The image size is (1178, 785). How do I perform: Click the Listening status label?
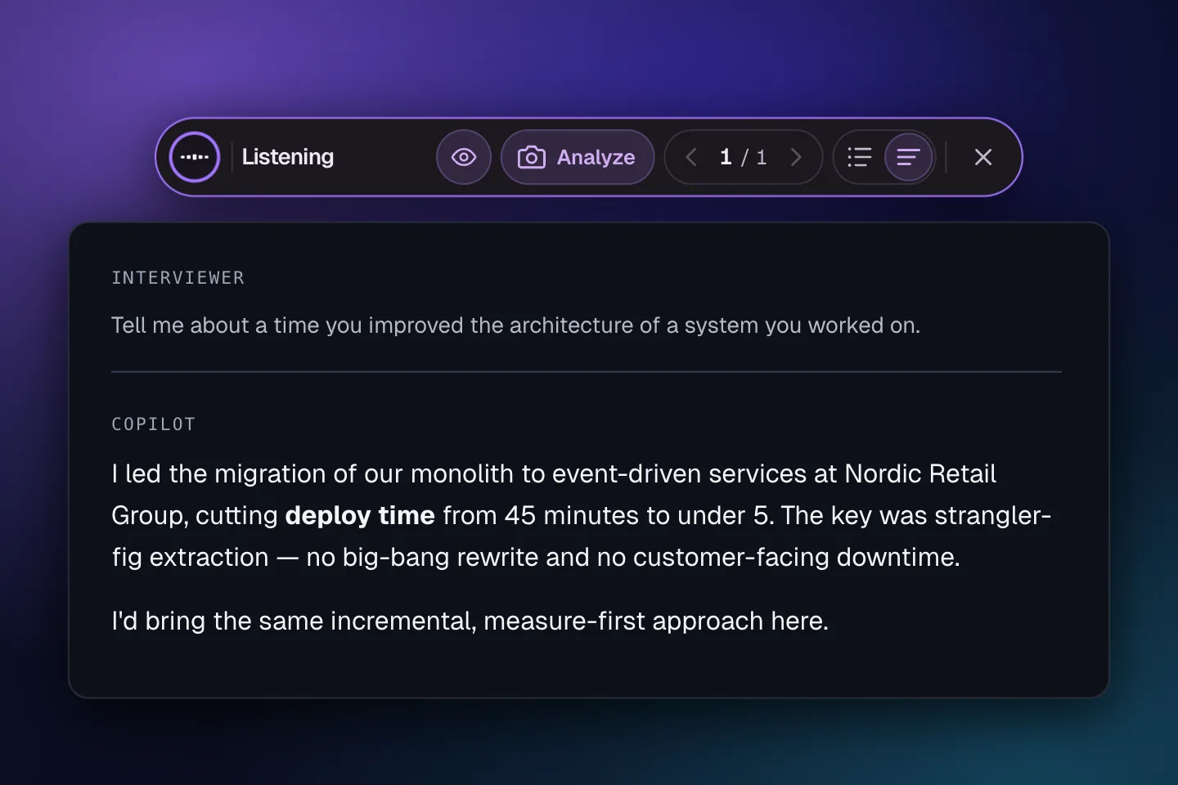point(288,157)
